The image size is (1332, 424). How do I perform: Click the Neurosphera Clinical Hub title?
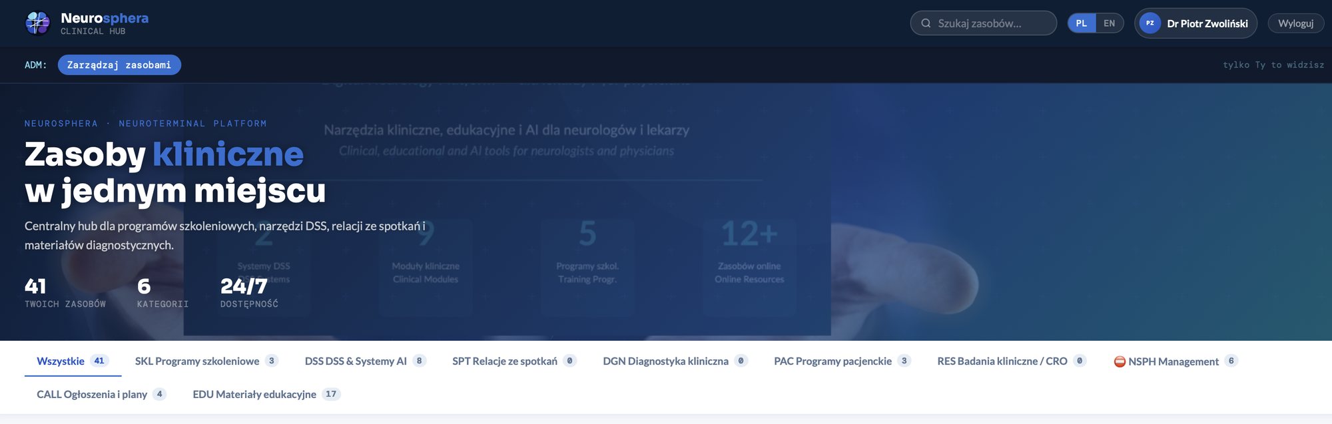tap(105, 23)
